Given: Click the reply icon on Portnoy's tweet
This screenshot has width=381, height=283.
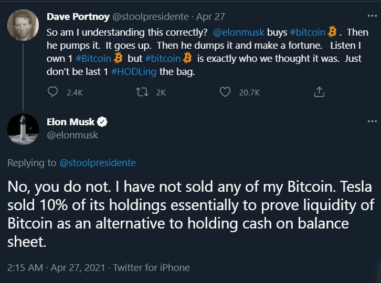Looking at the screenshot, I should [x=52, y=92].
